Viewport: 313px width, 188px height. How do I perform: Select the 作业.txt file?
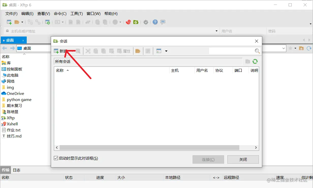[x=11, y=130]
